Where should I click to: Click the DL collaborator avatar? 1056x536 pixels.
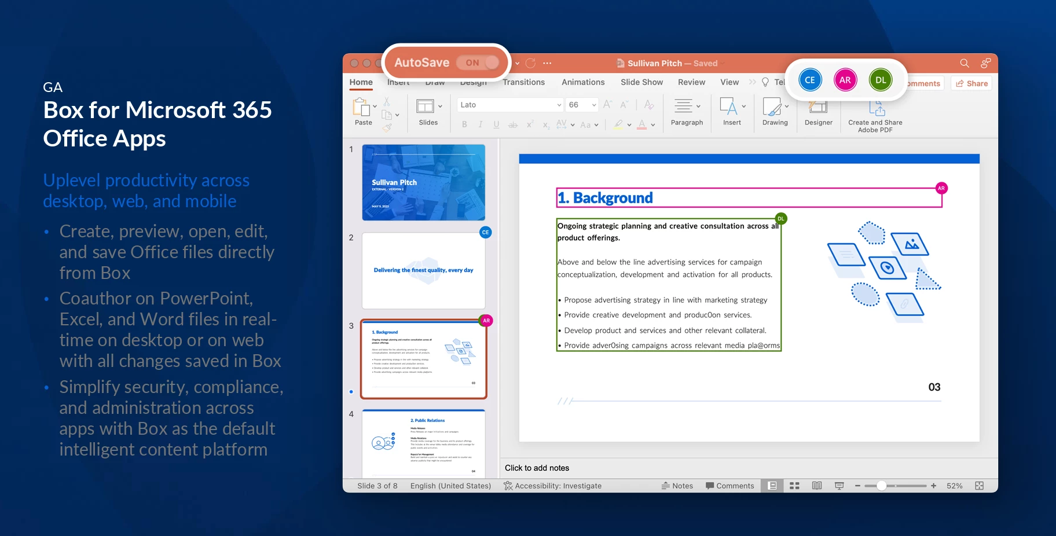(881, 80)
